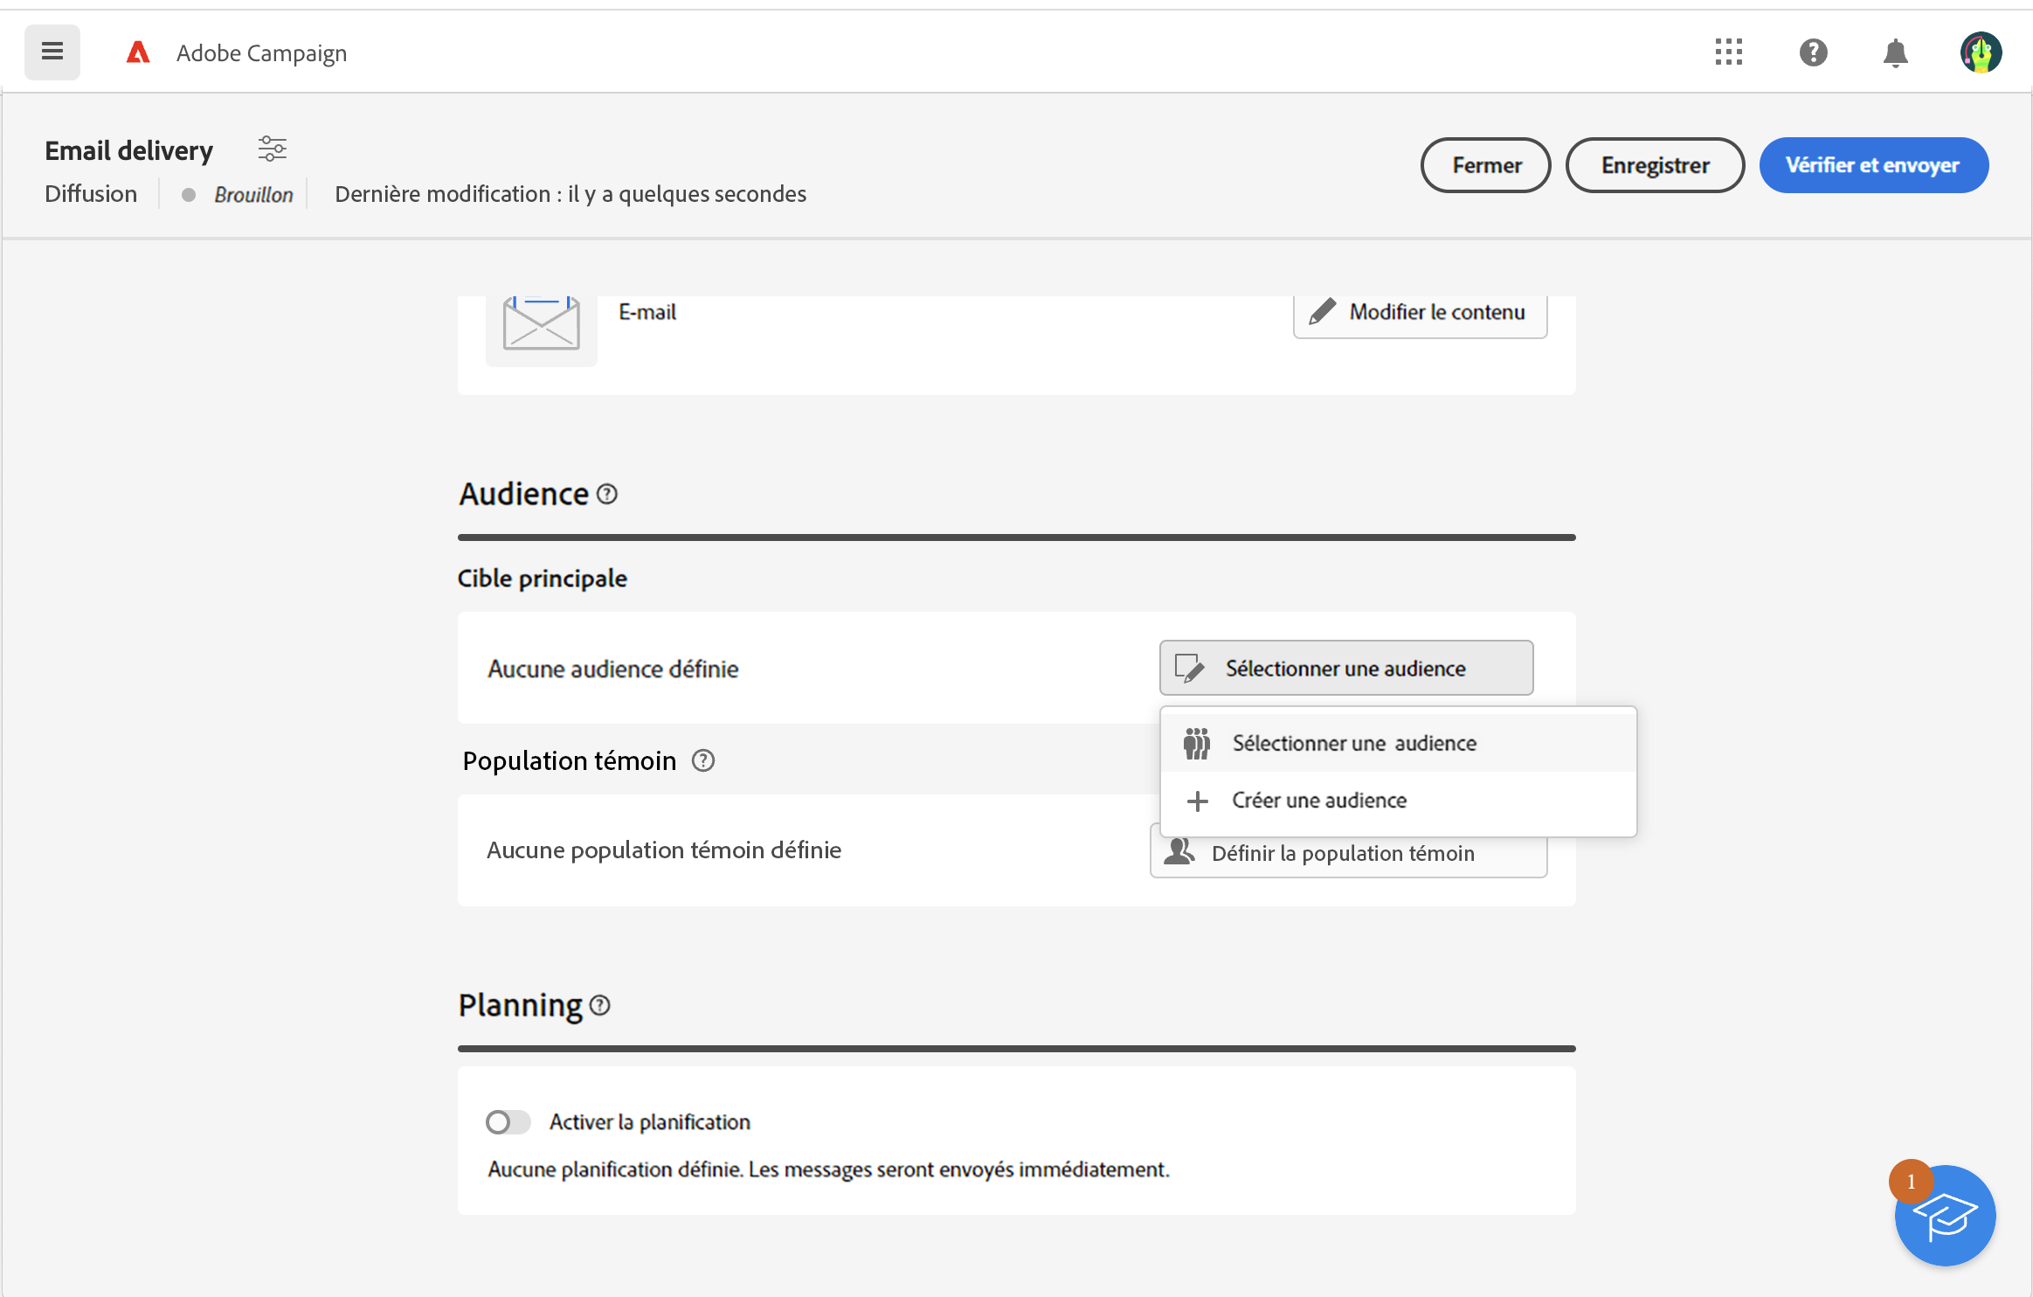Open the user profile avatar
The width and height of the screenshot is (2033, 1297).
click(1980, 52)
